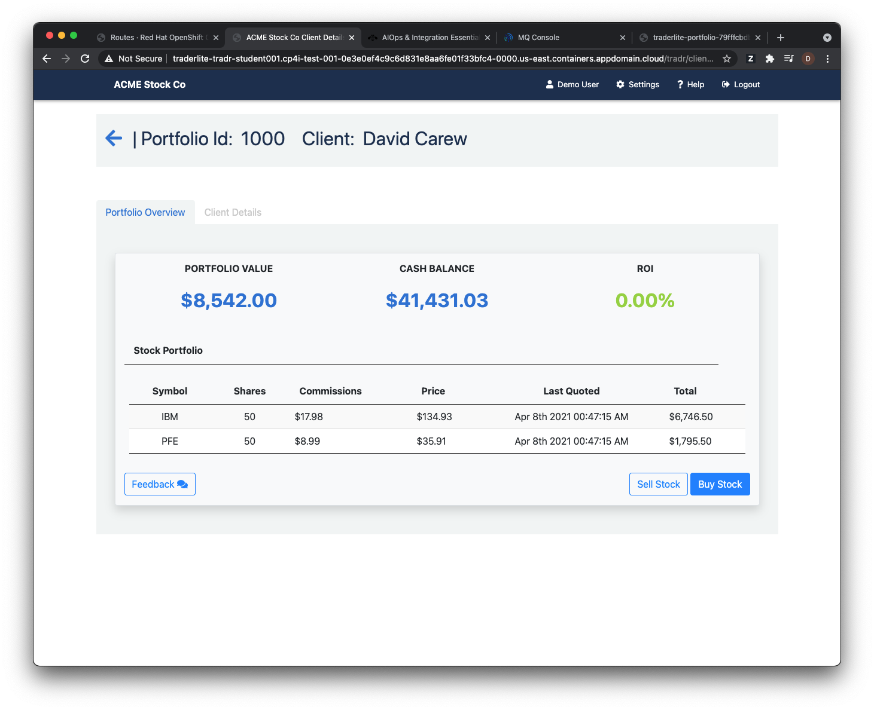874x710 pixels.
Task: Open Settings from the navbar
Action: (x=638, y=84)
